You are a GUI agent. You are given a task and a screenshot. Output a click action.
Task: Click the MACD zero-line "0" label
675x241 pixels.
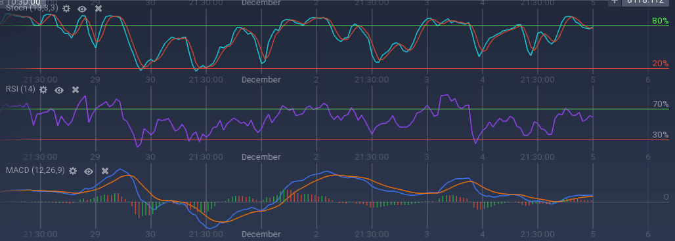click(x=666, y=197)
